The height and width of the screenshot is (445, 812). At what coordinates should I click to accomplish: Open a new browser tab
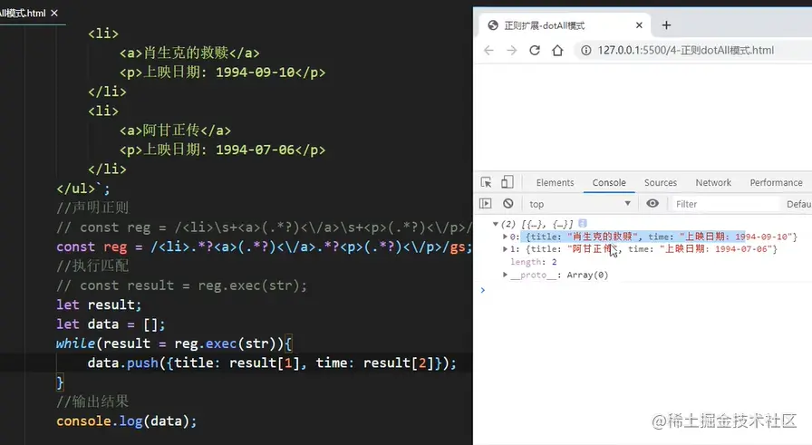tap(666, 24)
